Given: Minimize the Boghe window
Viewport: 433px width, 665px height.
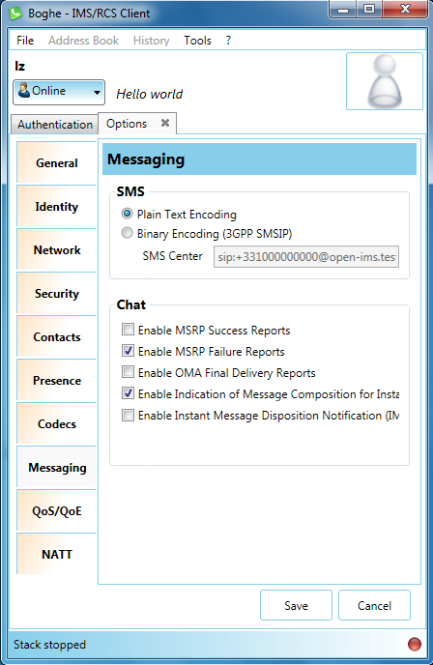Looking at the screenshot, I should pyautogui.click(x=343, y=9).
